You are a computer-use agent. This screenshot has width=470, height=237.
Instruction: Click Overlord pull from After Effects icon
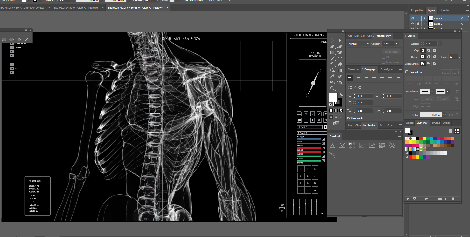342,145
